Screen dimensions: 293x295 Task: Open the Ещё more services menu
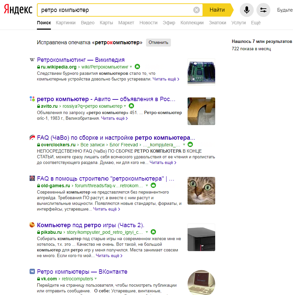click(256, 23)
